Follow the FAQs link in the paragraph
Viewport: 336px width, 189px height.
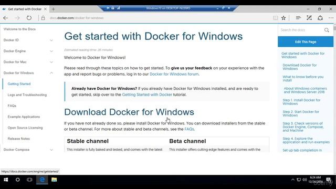(x=189, y=129)
